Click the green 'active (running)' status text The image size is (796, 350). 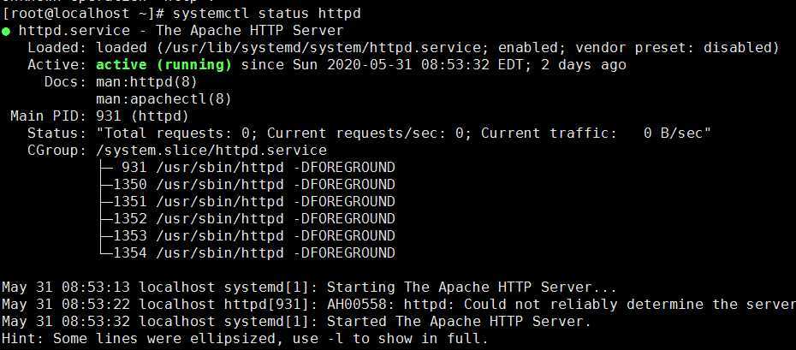coord(163,65)
